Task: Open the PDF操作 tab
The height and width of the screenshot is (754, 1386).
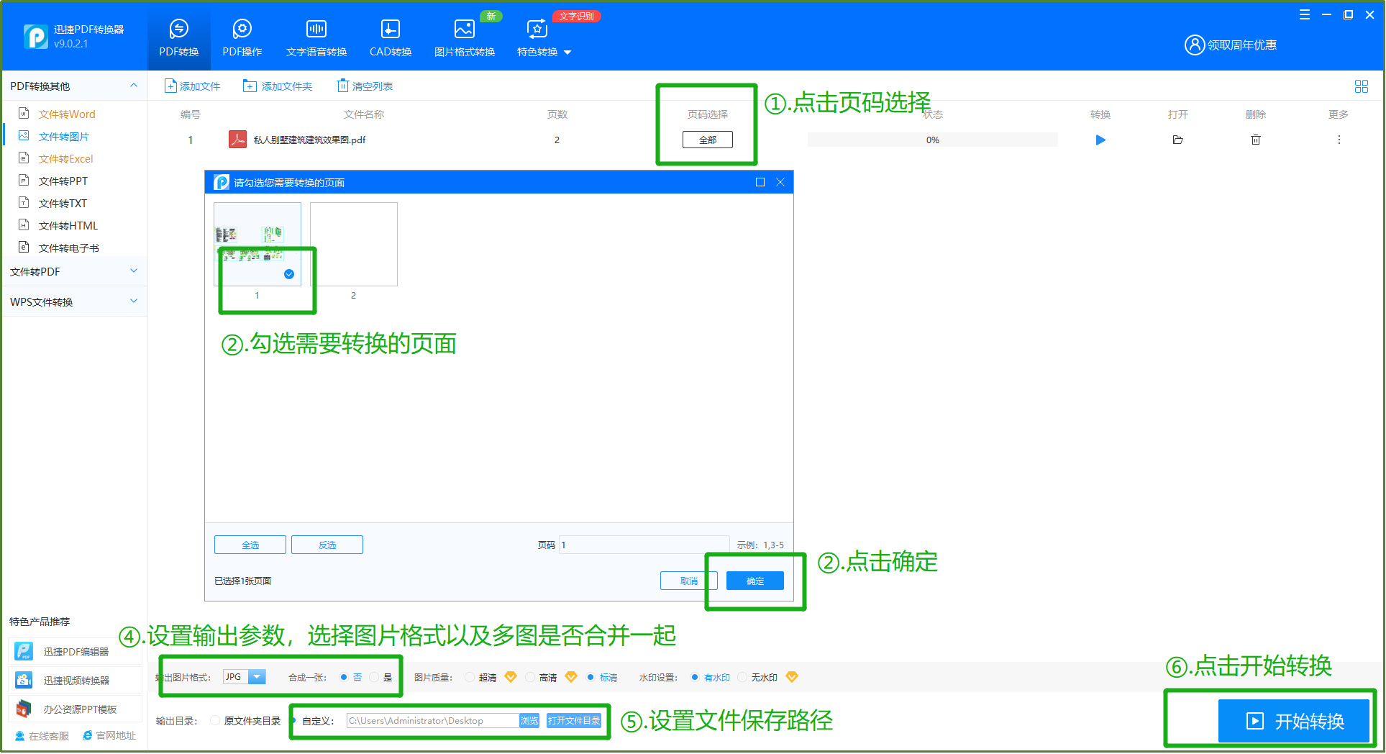Action: [242, 38]
